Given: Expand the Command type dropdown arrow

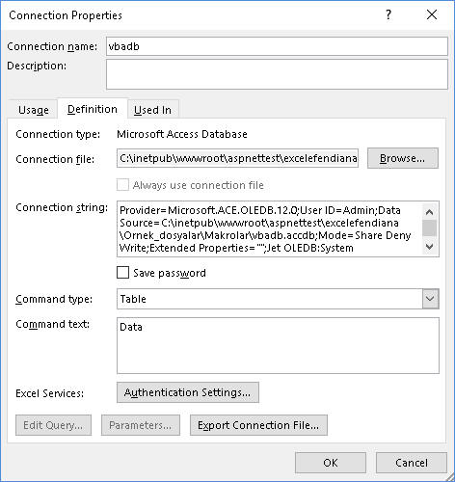Looking at the screenshot, I should tap(430, 299).
